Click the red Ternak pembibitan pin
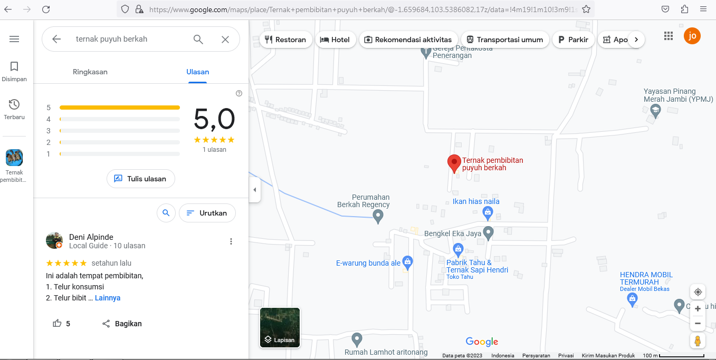This screenshot has height=360, width=716. pyautogui.click(x=454, y=164)
